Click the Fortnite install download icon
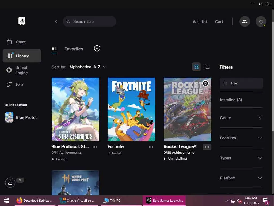Image resolution: width=274 pixels, height=206 pixels. (x=109, y=153)
